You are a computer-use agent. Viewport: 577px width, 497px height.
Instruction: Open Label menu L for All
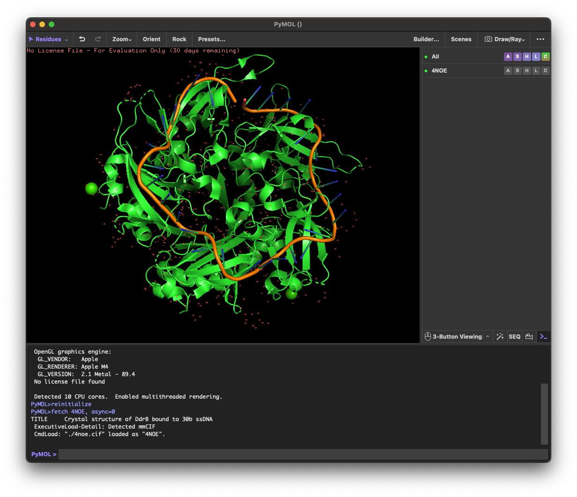[x=536, y=56]
